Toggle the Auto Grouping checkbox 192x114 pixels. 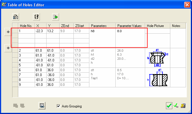pos(58,106)
